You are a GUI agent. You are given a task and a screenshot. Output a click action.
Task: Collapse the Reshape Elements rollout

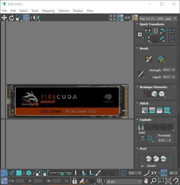[x=137, y=87]
